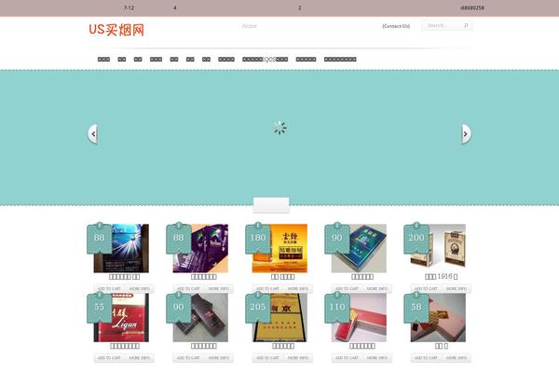The image size is (559, 373).
Task: View More Info for the 88-priced blue light-burst pack
Action: point(140,288)
